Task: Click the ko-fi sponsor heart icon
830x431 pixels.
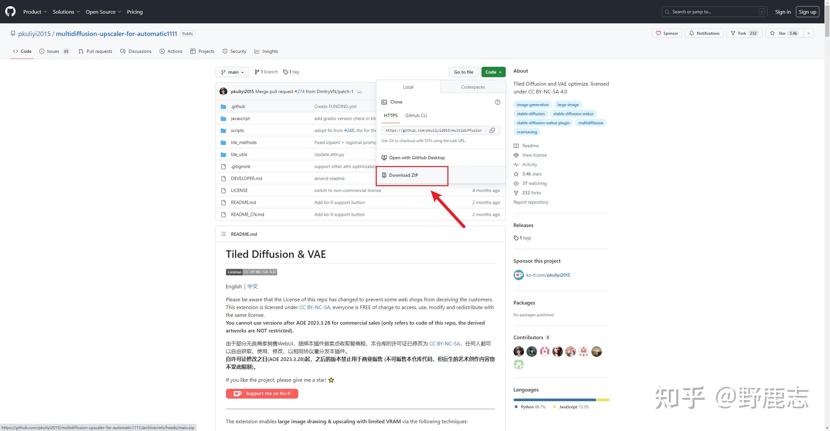Action: tap(518, 275)
